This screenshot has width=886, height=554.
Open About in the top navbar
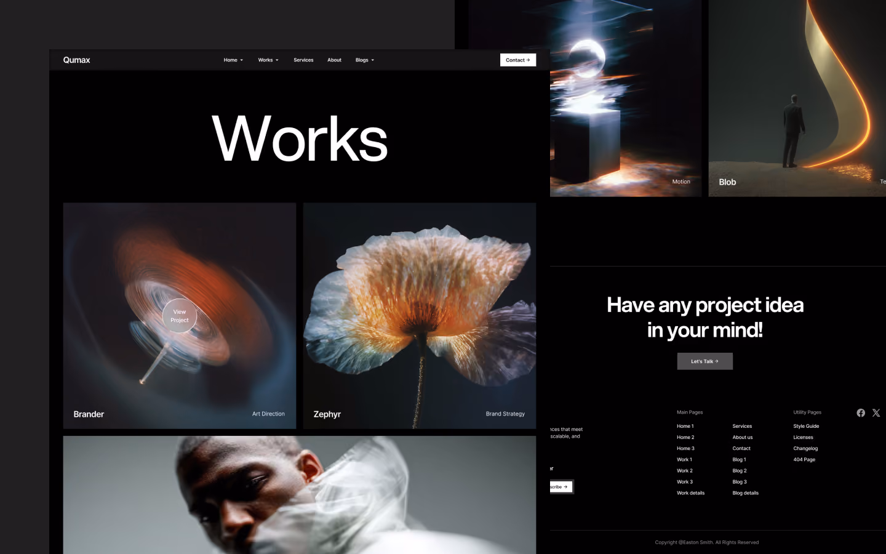coord(334,60)
